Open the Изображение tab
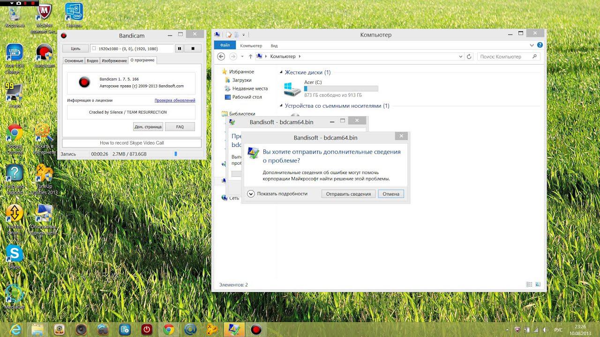The image size is (600, 337). [114, 61]
